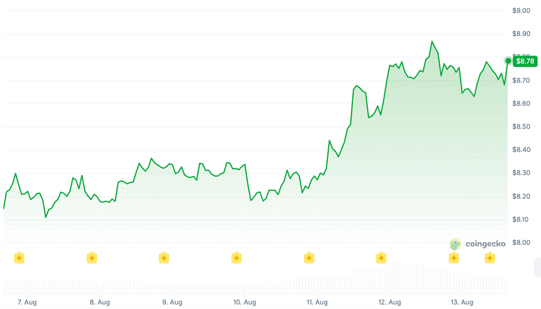Click the green $8.78 current price tag
The image size is (541, 309).
coord(525,61)
